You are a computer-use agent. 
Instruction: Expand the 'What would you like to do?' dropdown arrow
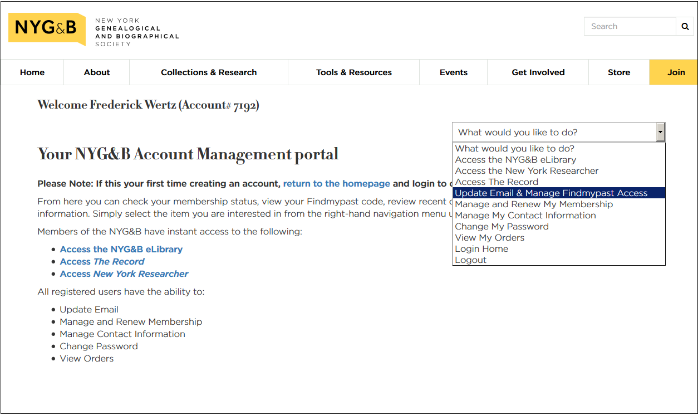(x=660, y=133)
